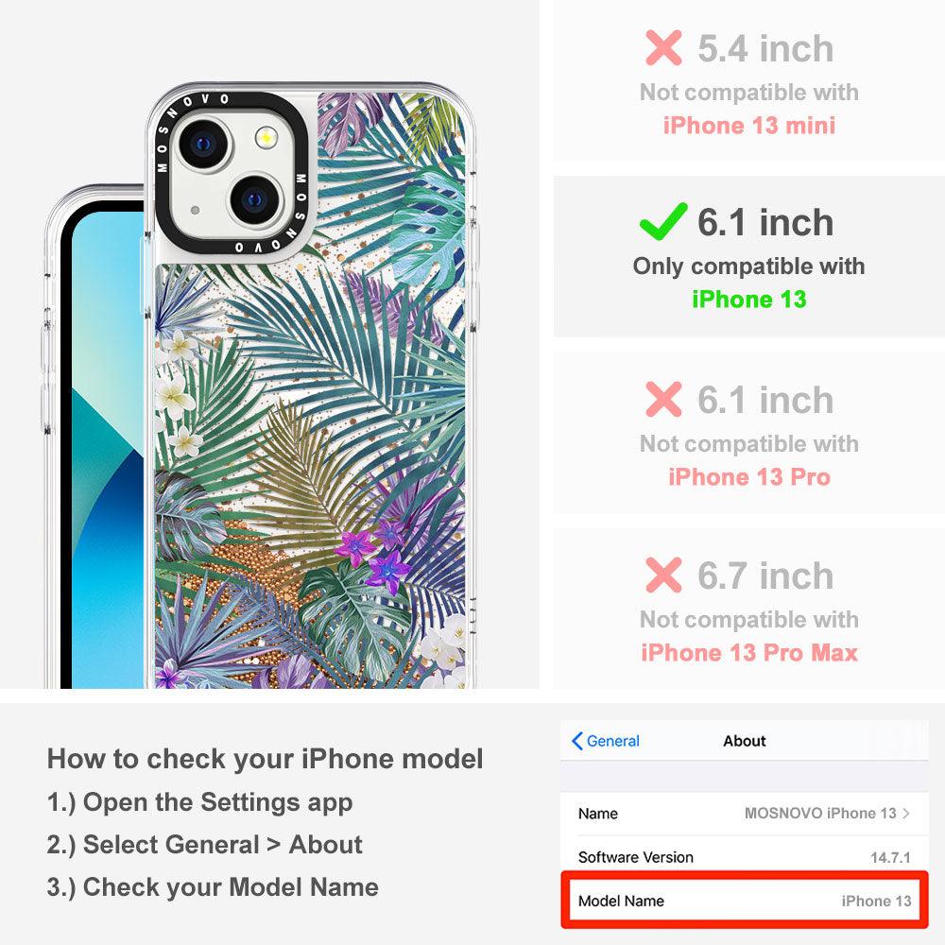
Task: Open the Software Version row
Action: pos(745,857)
